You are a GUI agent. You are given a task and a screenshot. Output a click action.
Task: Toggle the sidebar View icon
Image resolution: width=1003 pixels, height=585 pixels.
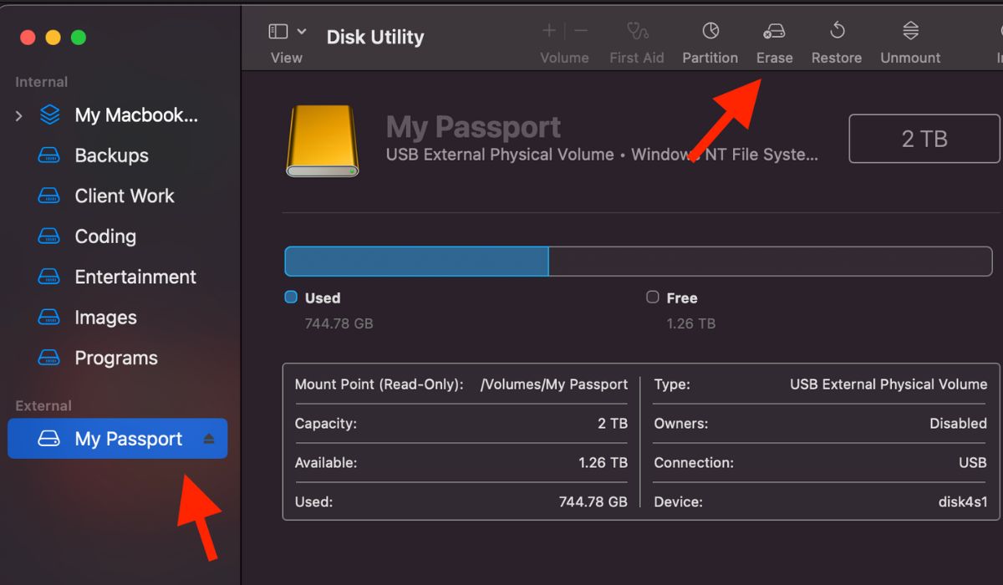coord(277,32)
